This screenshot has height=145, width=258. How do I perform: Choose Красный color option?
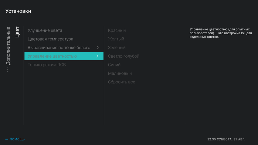pos(117,30)
